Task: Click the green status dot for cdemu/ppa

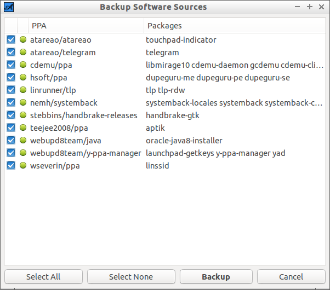Action: click(x=23, y=65)
